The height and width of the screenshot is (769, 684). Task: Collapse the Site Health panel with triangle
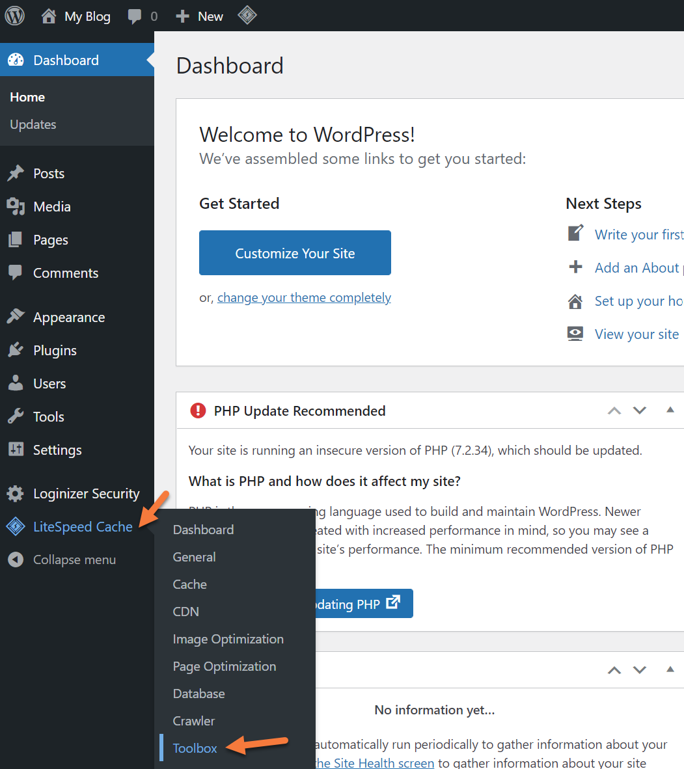click(670, 669)
